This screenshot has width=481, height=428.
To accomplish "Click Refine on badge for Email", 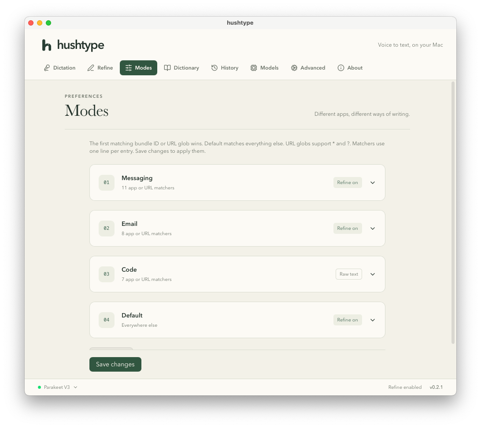I will (x=348, y=228).
